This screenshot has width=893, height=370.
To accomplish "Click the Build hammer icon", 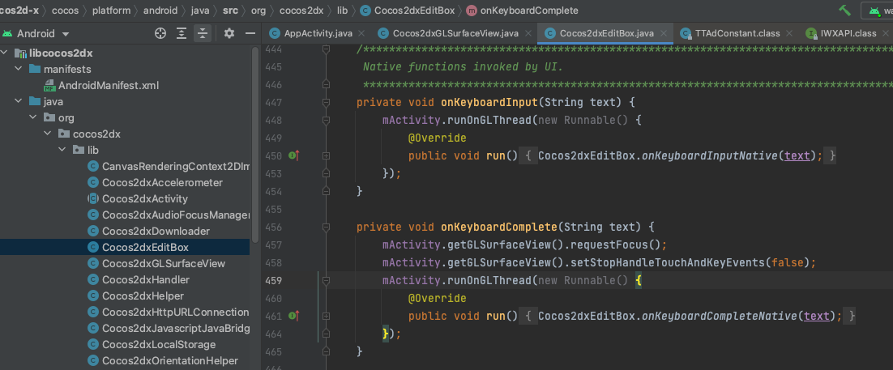I will [x=844, y=11].
